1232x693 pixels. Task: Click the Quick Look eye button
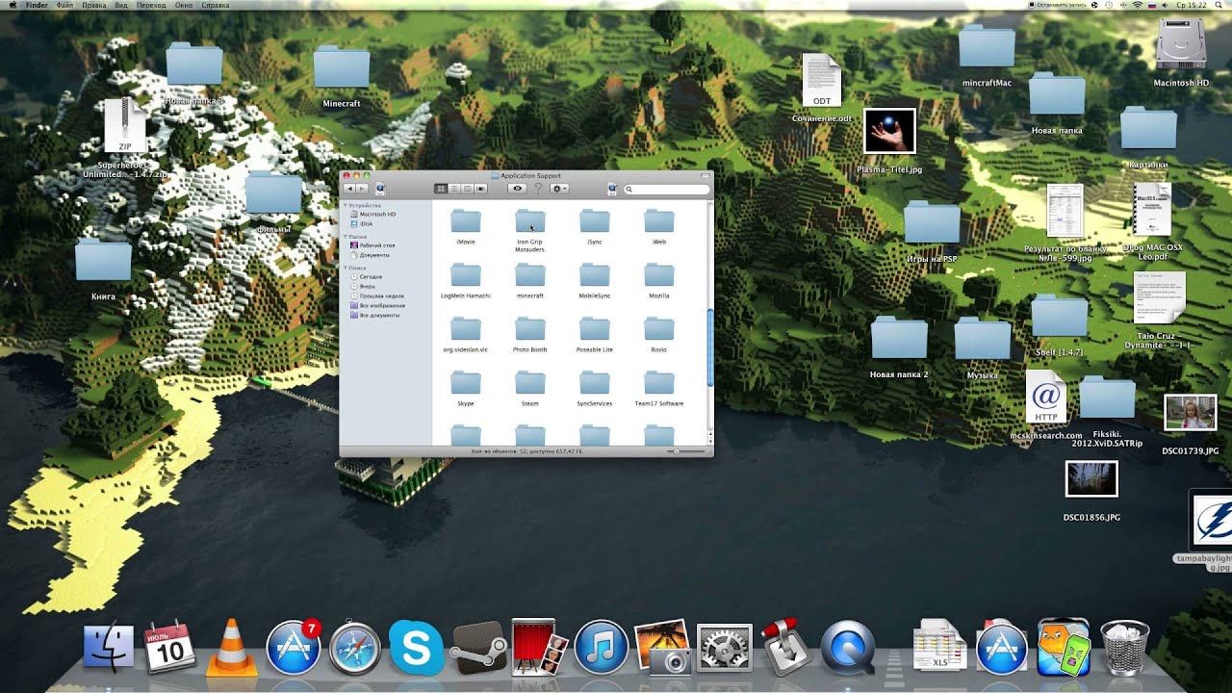(517, 189)
